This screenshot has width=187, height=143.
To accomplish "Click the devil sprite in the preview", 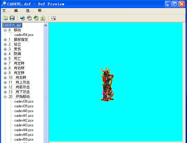I will click(x=107, y=84).
